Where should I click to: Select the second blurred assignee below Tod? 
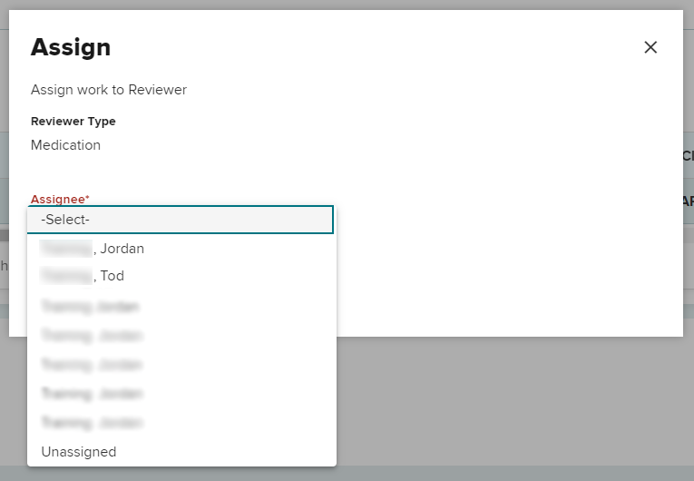[x=92, y=336]
